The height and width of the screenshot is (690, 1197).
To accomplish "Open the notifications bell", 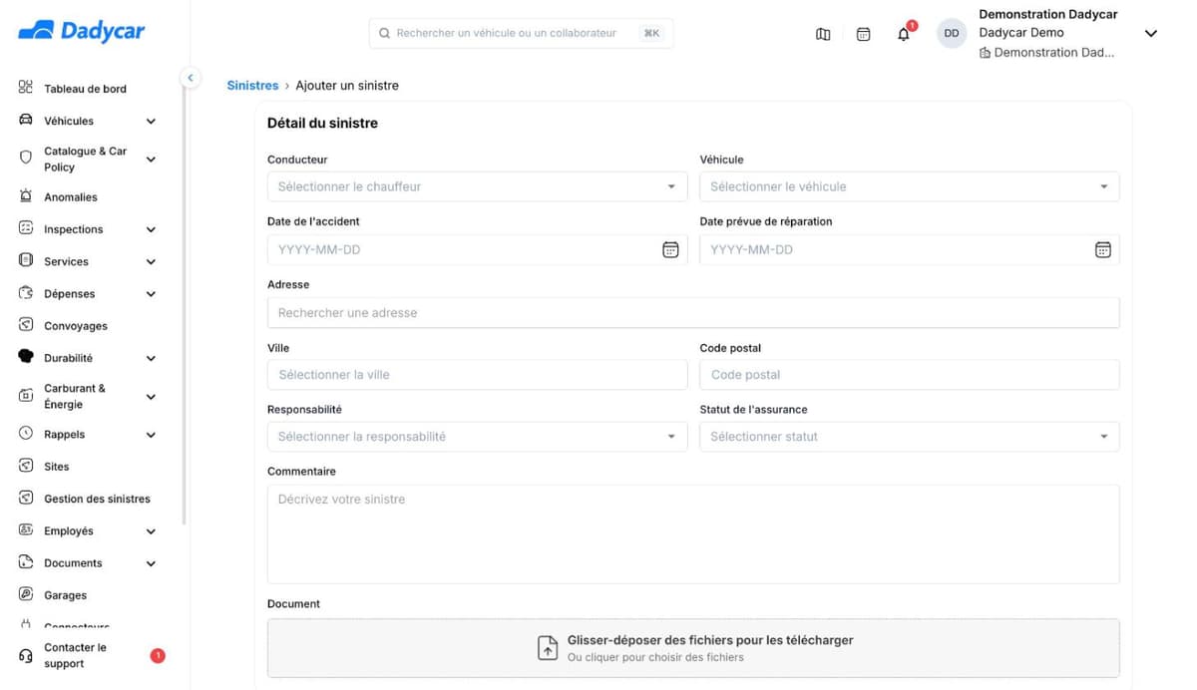I will [904, 34].
